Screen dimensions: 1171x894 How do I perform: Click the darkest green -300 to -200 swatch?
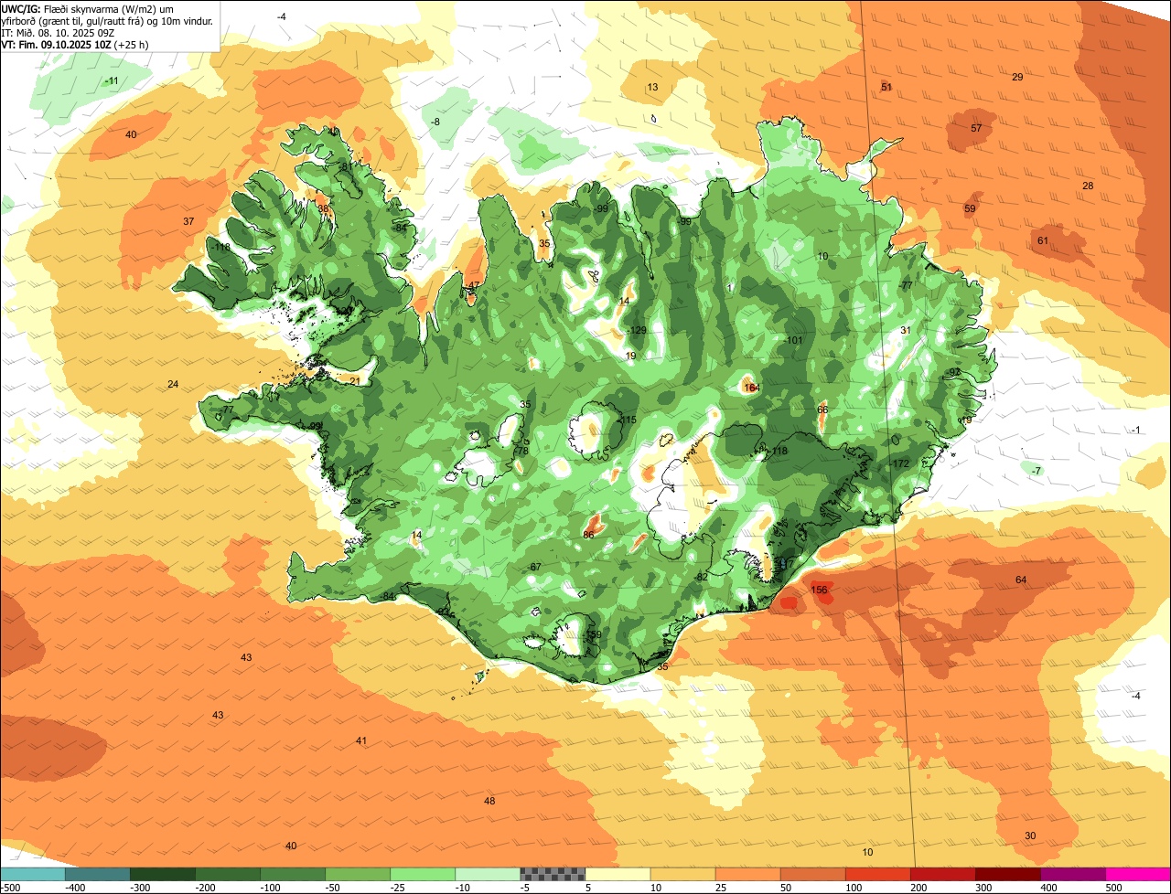(x=162, y=875)
